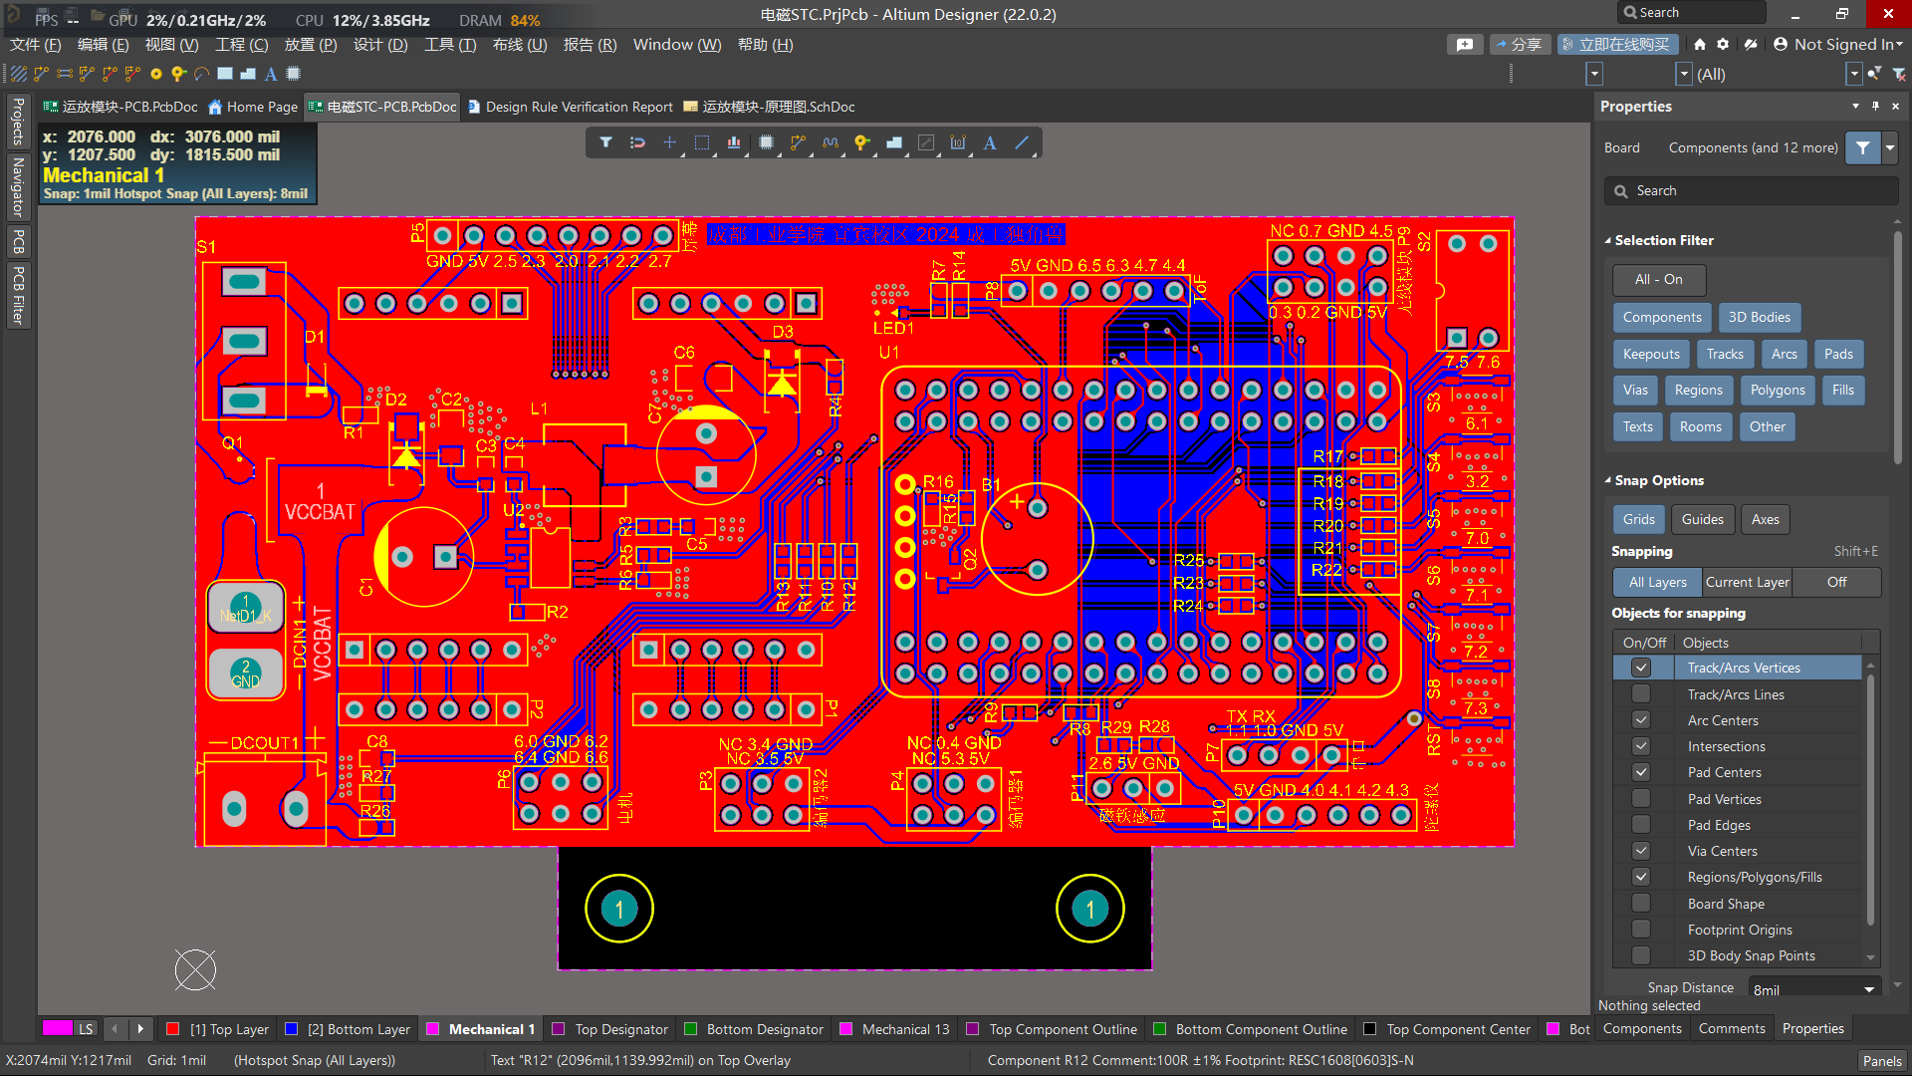
Task: Activate the interactive length tuning icon
Action: [x=831, y=142]
